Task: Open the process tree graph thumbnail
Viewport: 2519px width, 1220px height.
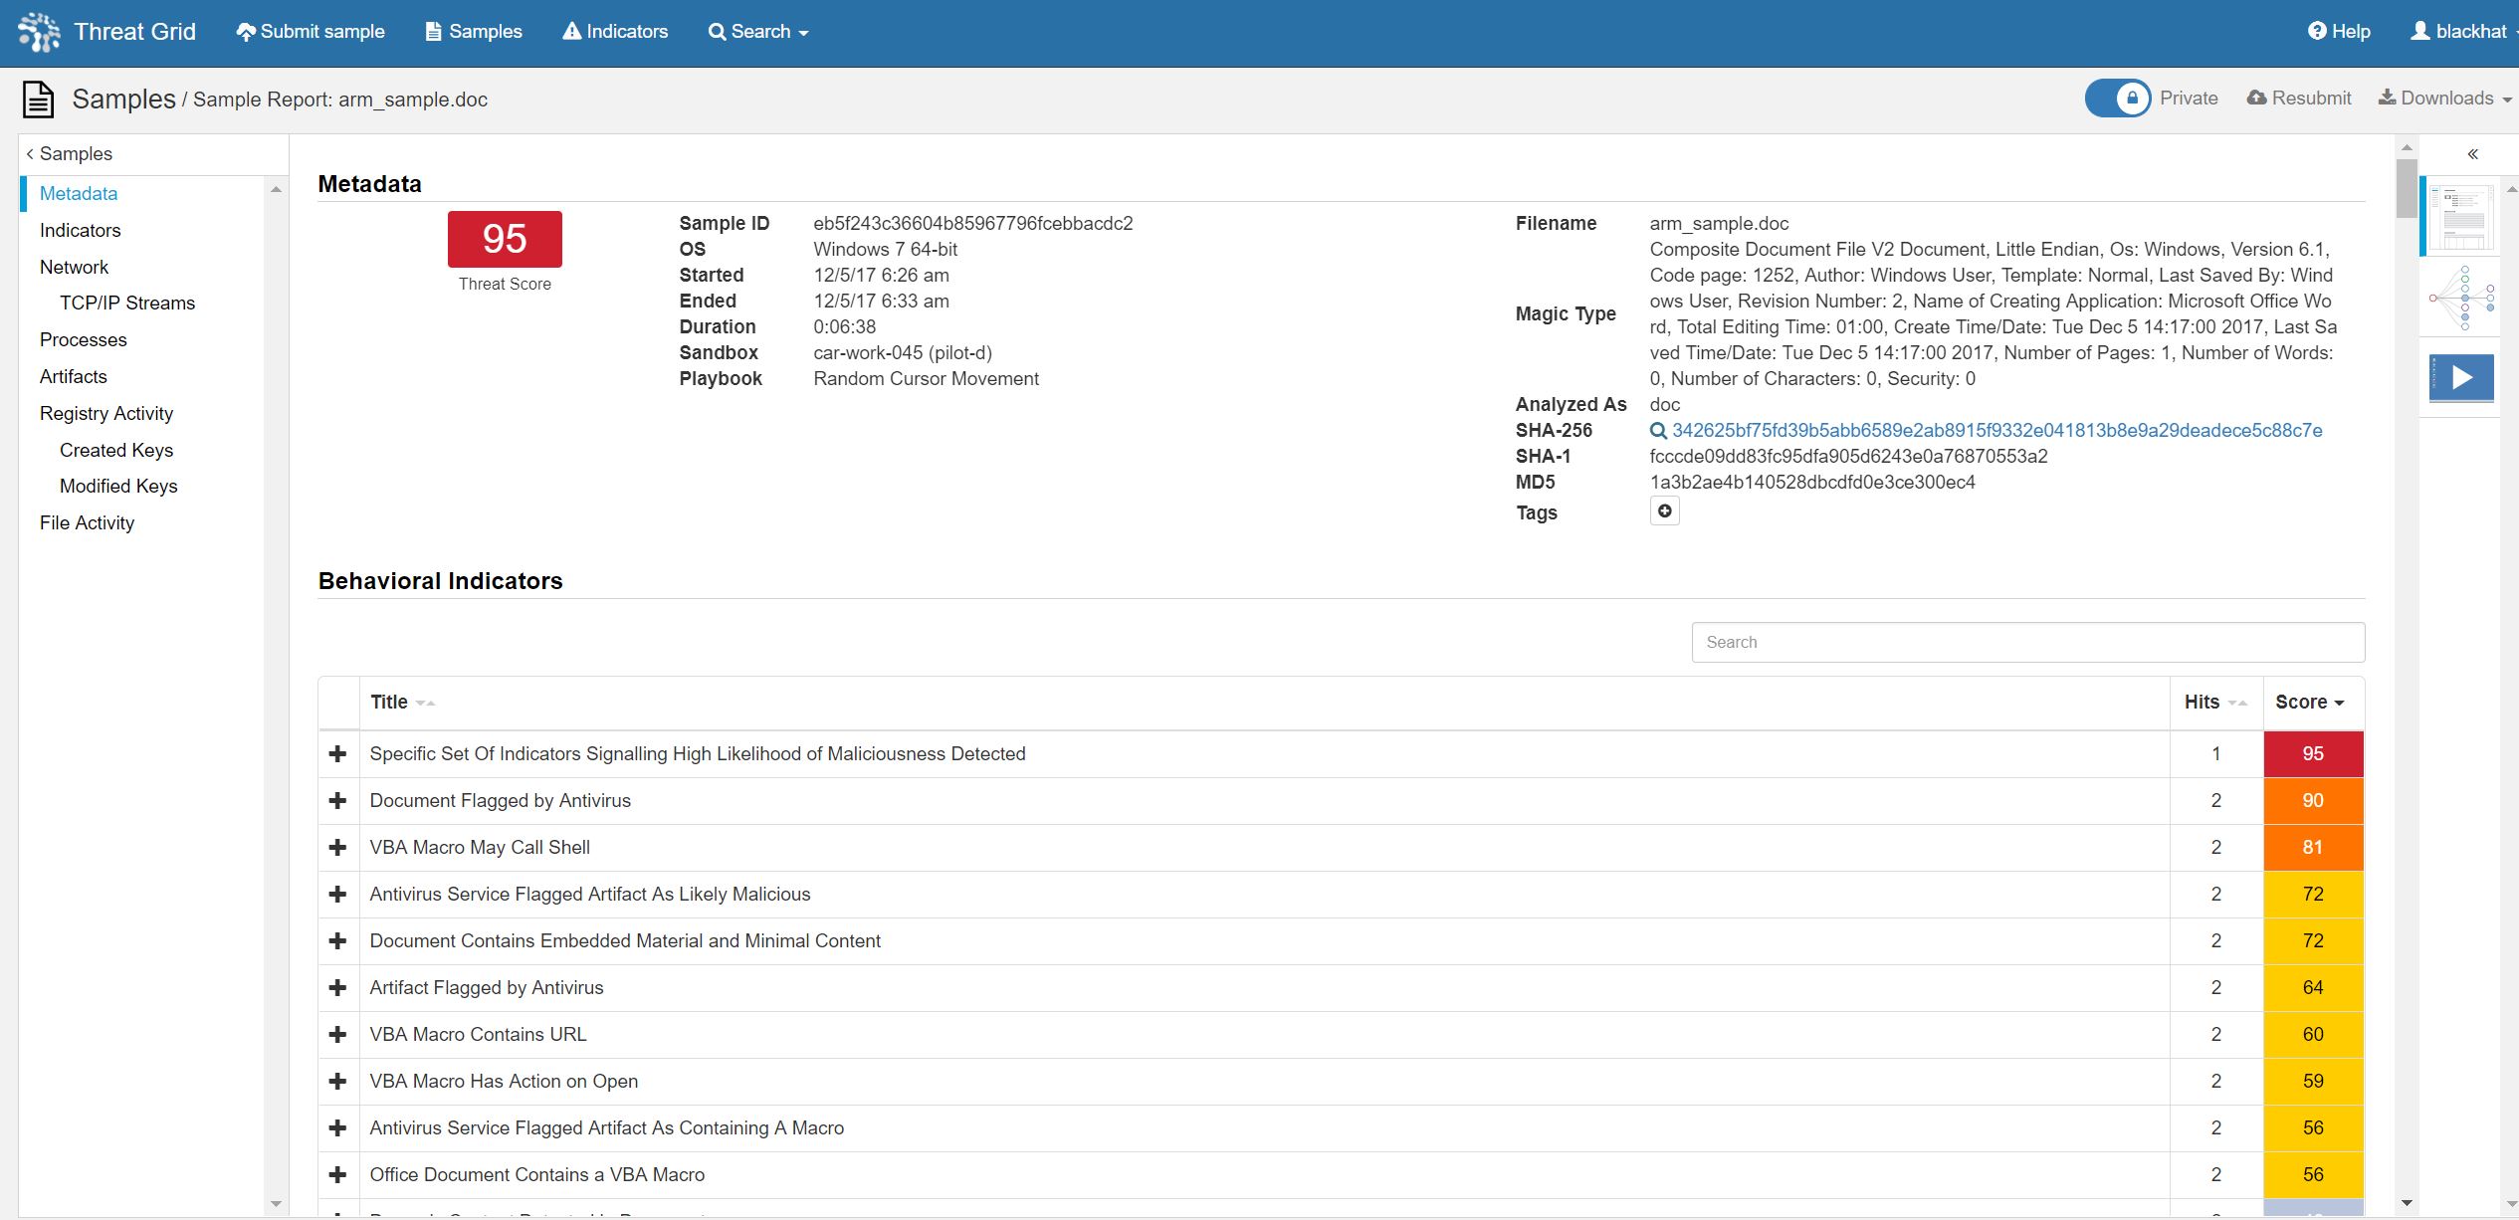Action: pos(2460,298)
